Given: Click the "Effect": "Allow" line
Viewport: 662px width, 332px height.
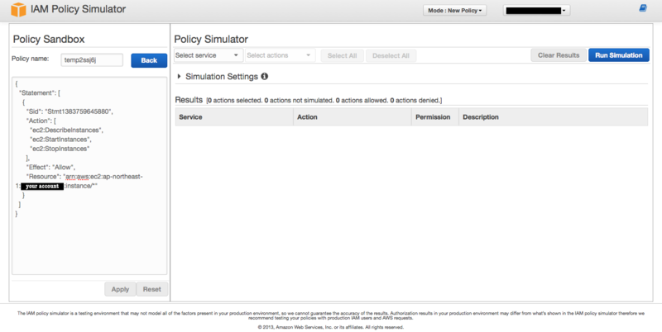Looking at the screenshot, I should click(50, 168).
